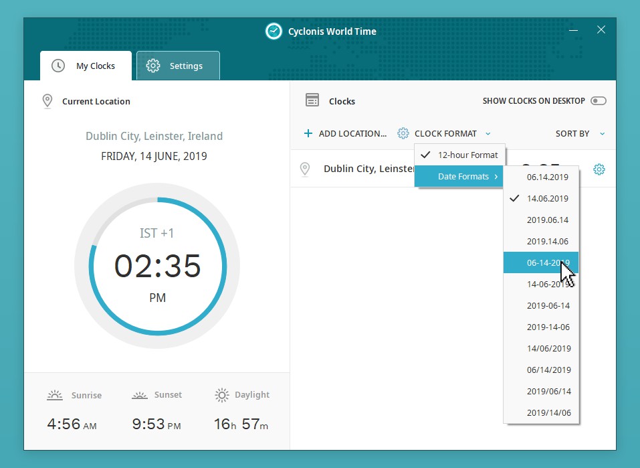Switch to the Settings tab
Image resolution: width=640 pixels, height=468 pixels.
pyautogui.click(x=178, y=66)
